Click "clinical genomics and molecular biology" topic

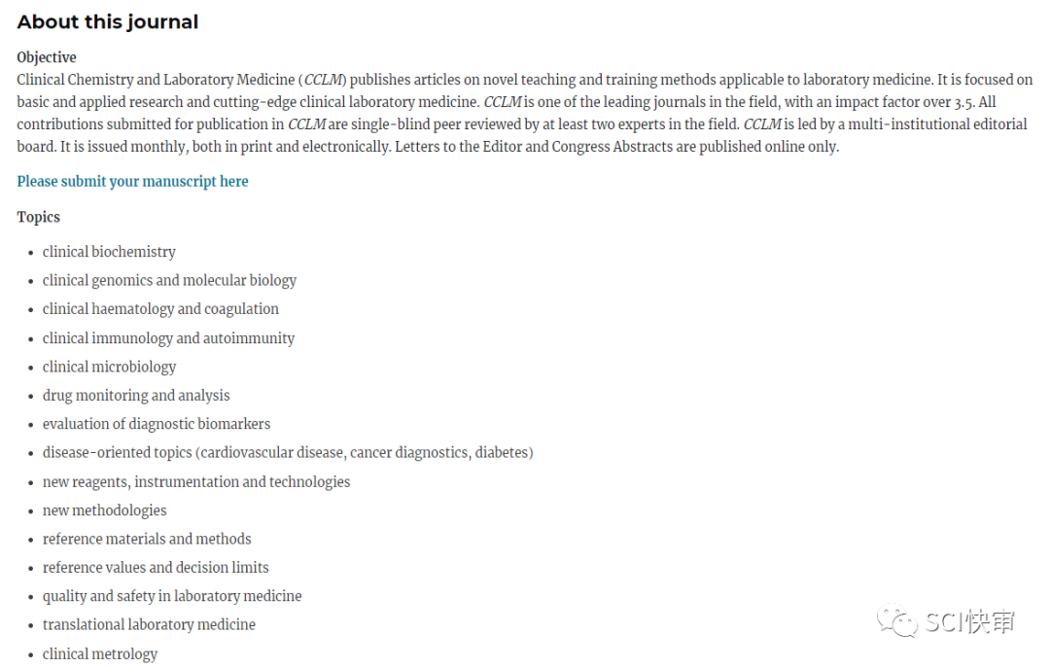169,280
